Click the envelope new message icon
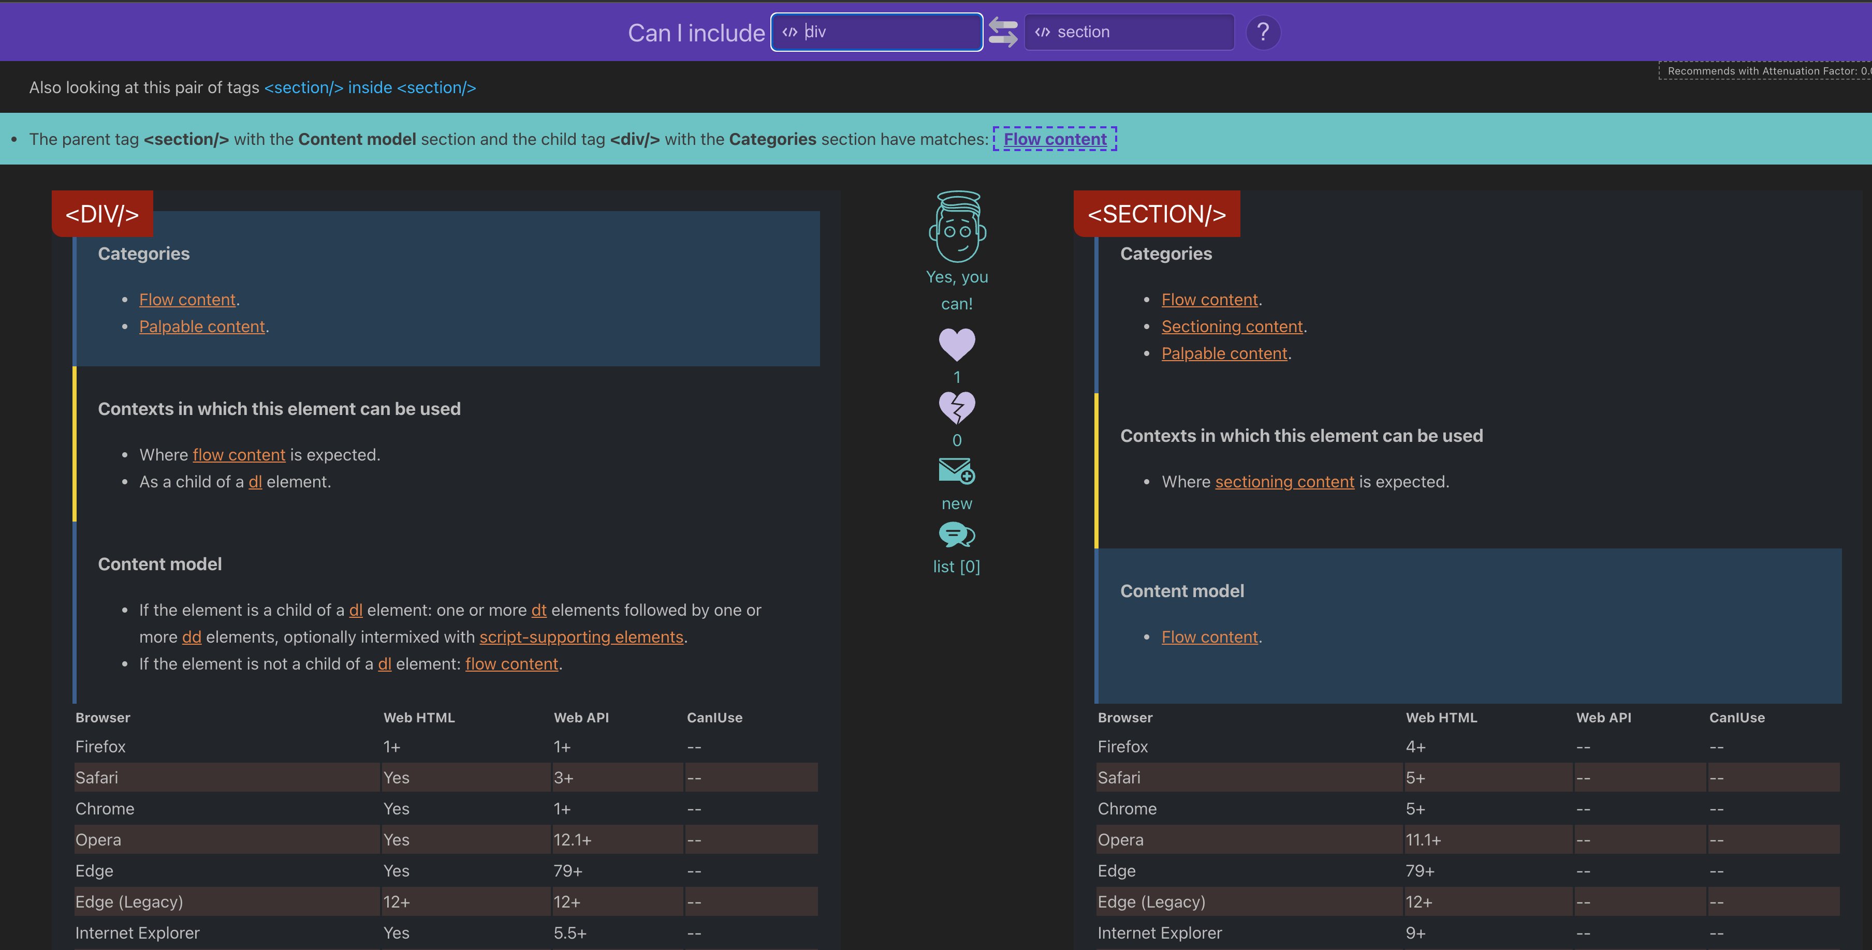1872x950 pixels. click(956, 471)
